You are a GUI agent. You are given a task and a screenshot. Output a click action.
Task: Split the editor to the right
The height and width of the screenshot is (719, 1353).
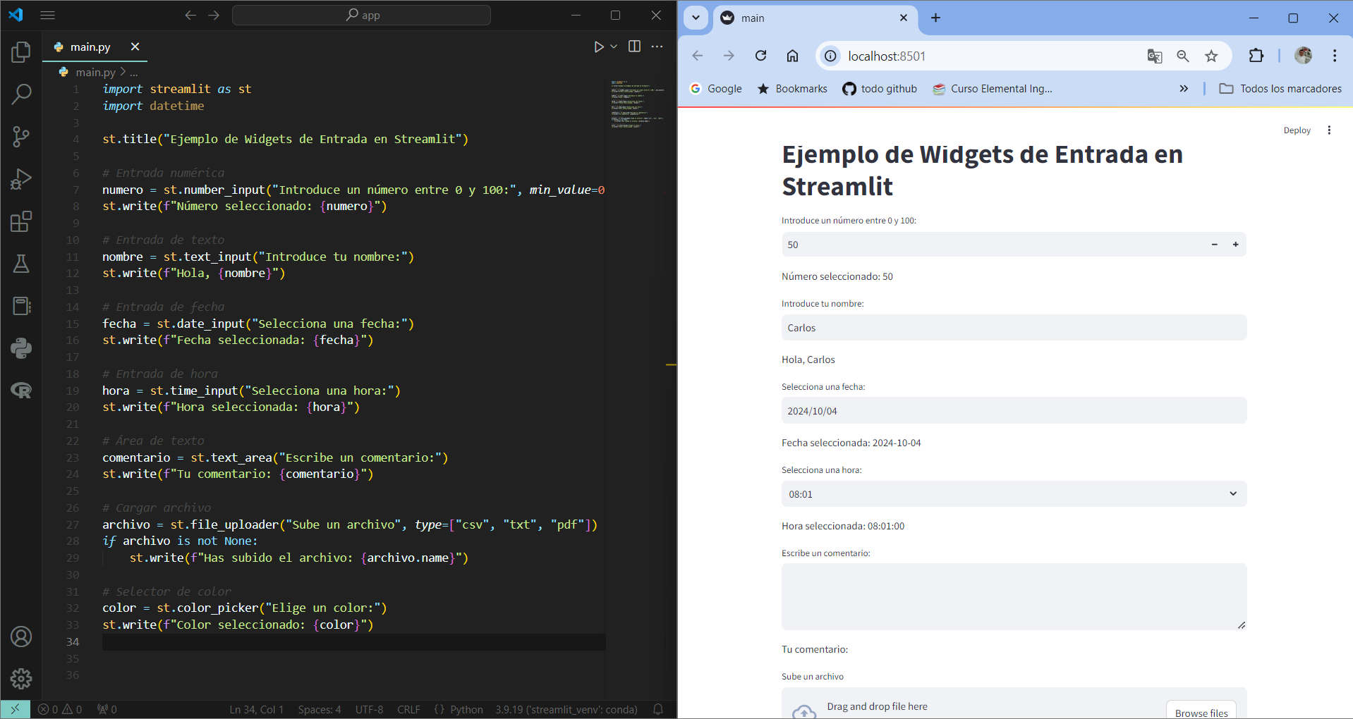pyautogui.click(x=634, y=47)
